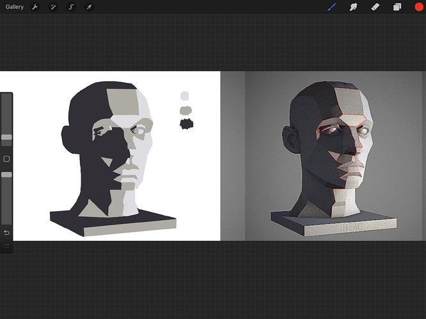Click the HEAD text on reference base

click(352, 227)
